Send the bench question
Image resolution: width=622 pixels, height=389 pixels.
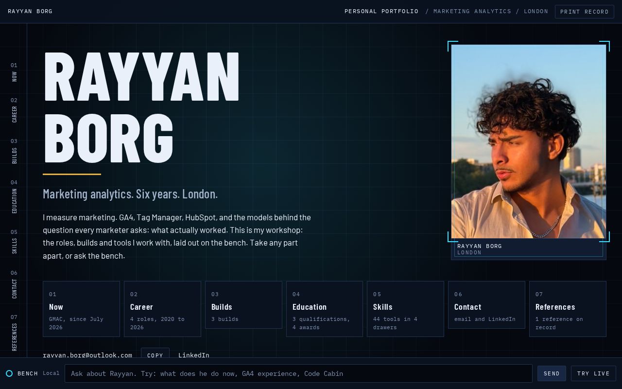[552, 373]
